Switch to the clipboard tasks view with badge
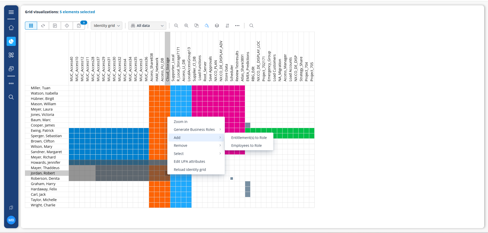488x233 pixels. click(x=79, y=26)
